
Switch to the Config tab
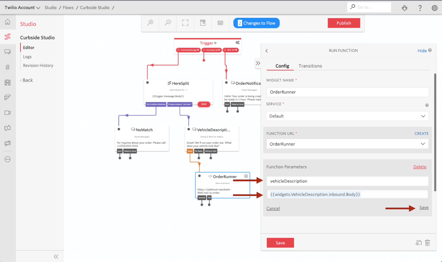(x=282, y=66)
